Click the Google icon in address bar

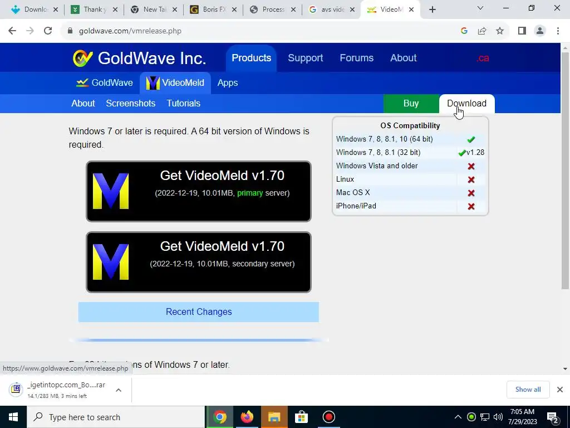(x=464, y=31)
